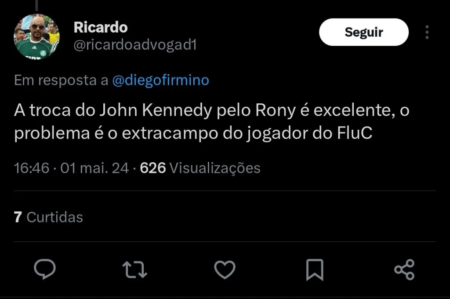View the 626 Visualizações count
450x299 pixels.
click(200, 168)
